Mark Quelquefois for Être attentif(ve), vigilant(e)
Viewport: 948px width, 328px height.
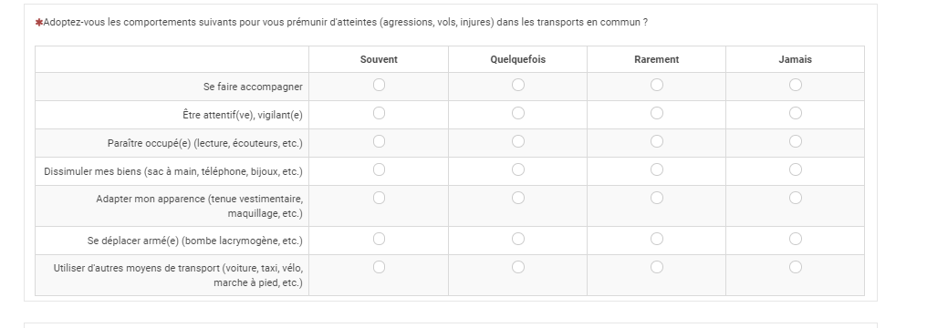pyautogui.click(x=517, y=113)
